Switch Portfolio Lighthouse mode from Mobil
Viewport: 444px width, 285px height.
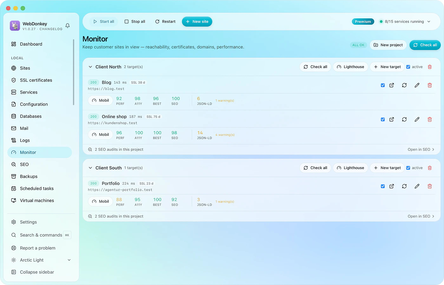pos(101,201)
